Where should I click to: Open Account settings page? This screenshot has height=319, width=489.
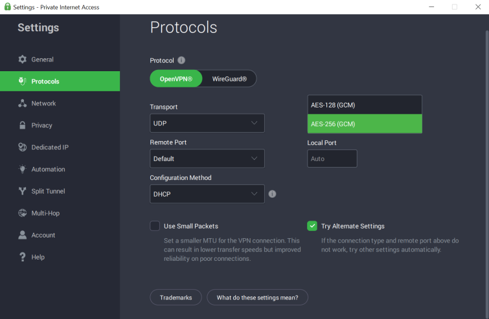tap(60, 235)
